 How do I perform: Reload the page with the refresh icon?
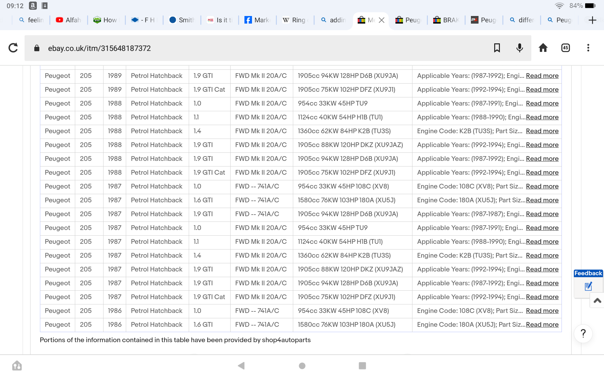click(x=13, y=48)
